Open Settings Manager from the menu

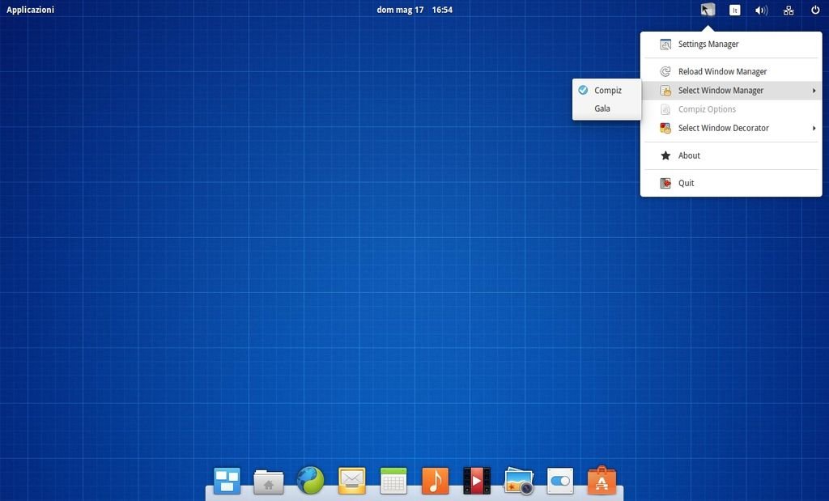708,45
